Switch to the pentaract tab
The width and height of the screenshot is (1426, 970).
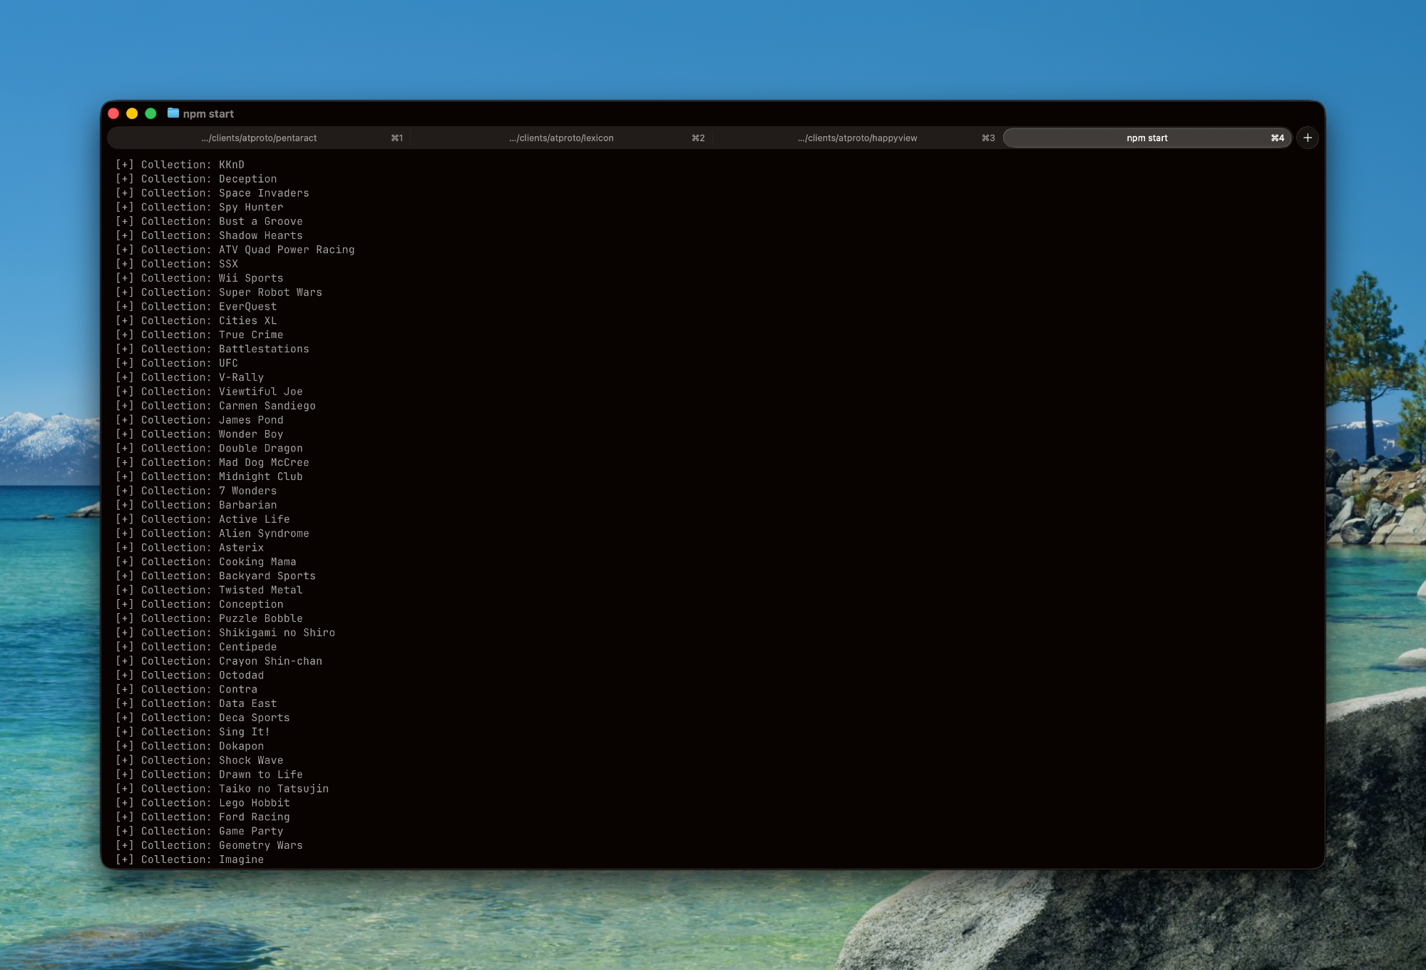(259, 138)
